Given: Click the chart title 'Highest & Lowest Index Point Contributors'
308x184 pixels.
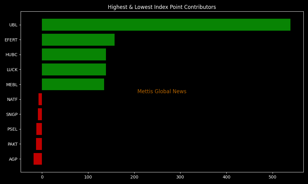Looking at the screenshot, I should click(x=162, y=7).
